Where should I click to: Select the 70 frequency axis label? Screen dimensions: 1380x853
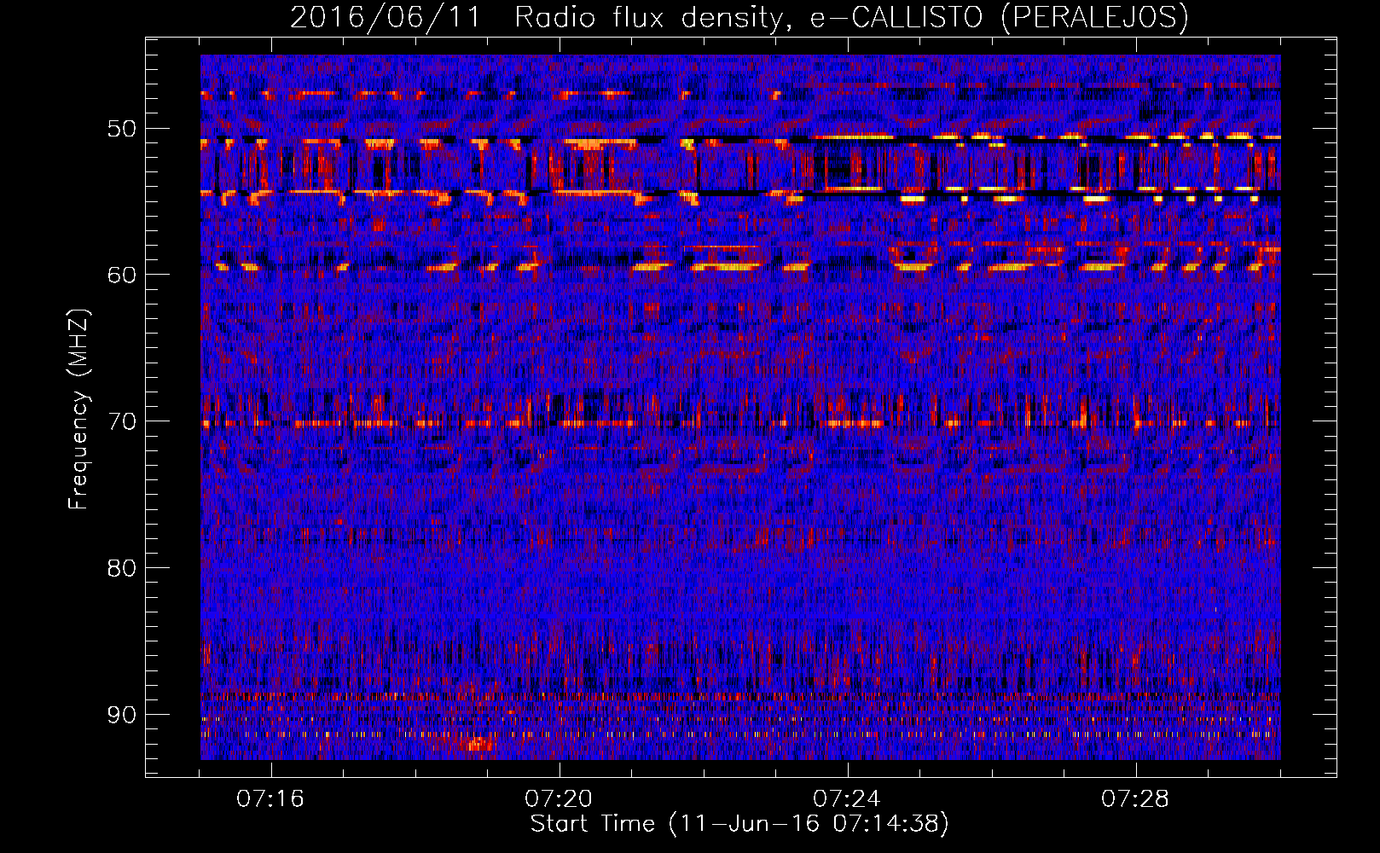click(x=122, y=421)
